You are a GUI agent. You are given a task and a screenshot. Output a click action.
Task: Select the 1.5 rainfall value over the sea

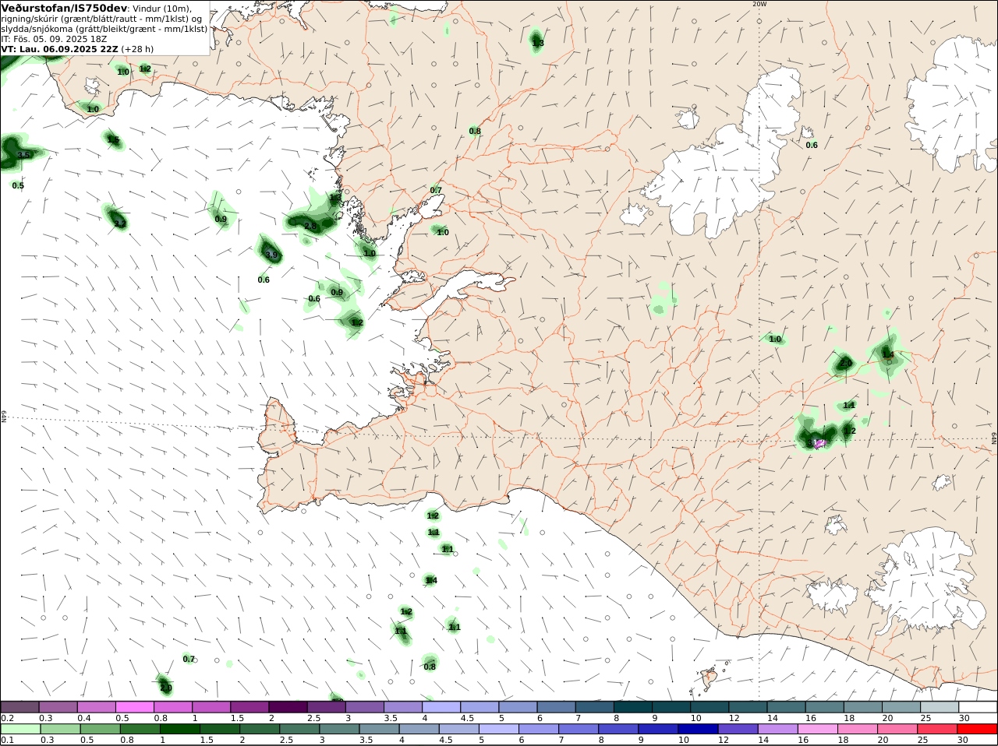(113, 140)
